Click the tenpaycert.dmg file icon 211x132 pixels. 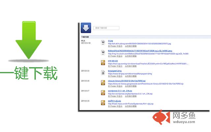coord(103,73)
